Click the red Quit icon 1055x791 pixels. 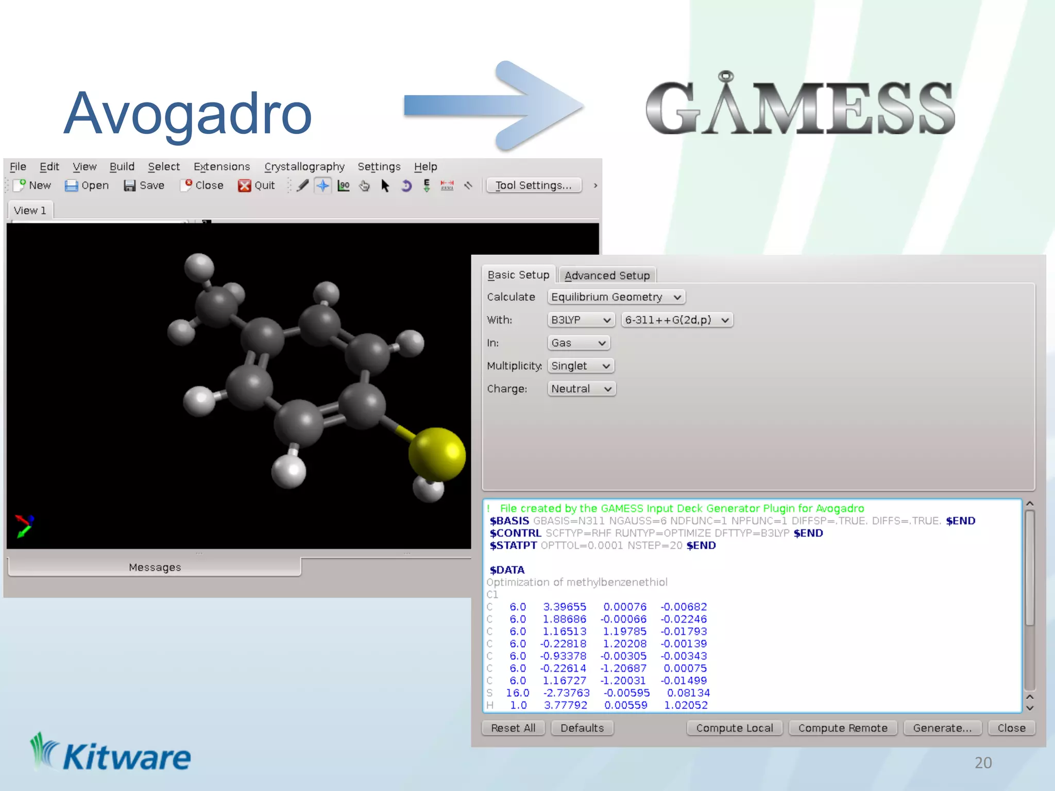[244, 185]
